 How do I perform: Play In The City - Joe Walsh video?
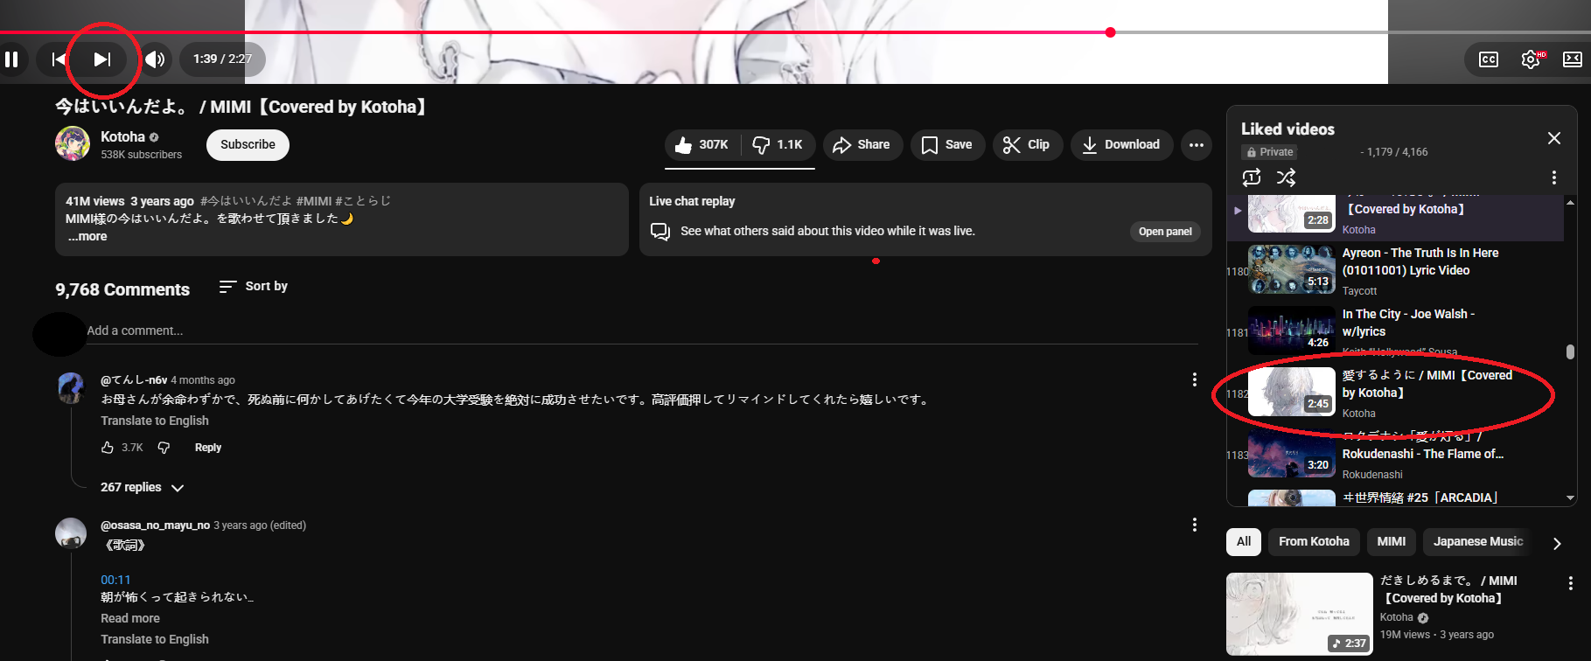[x=1394, y=330]
